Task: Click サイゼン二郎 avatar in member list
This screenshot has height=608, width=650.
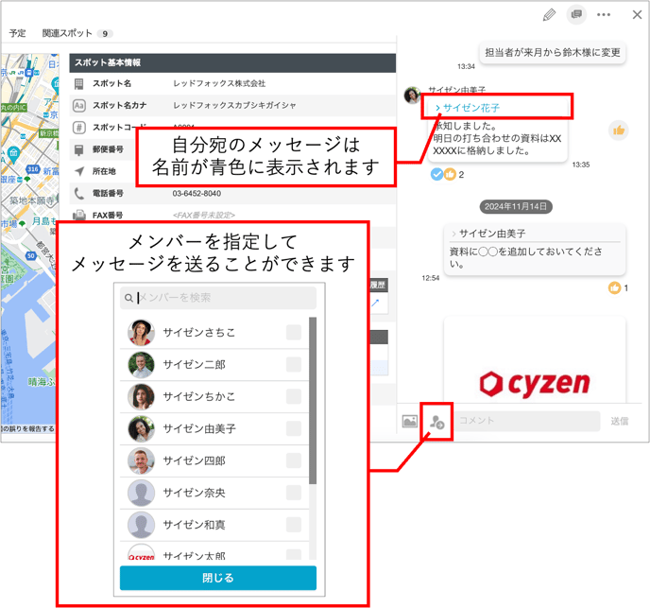Action: (141, 364)
